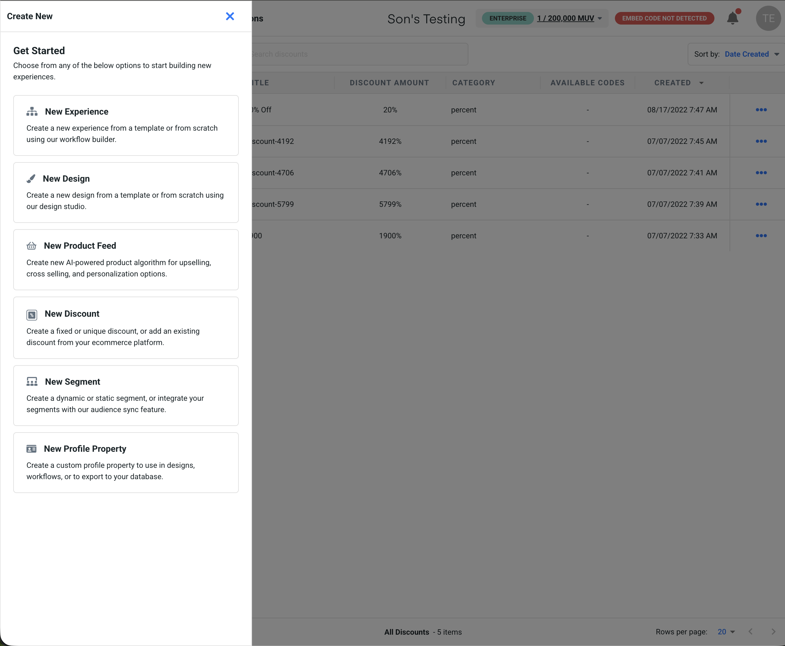Screen dimensions: 785x646
Task: Open actions menu for discount-4706 row
Action: 761,173
